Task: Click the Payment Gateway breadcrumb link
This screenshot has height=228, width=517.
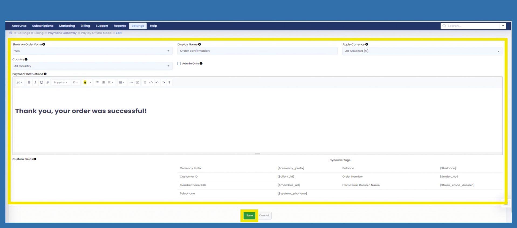Action: (x=62, y=33)
